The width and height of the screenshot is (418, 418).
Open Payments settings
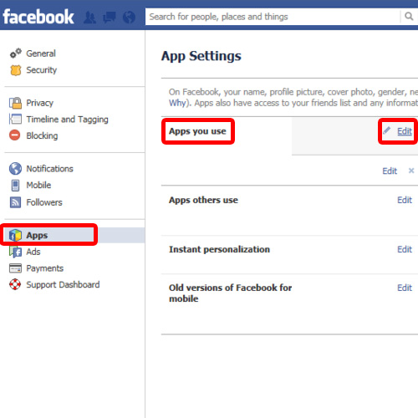point(45,268)
